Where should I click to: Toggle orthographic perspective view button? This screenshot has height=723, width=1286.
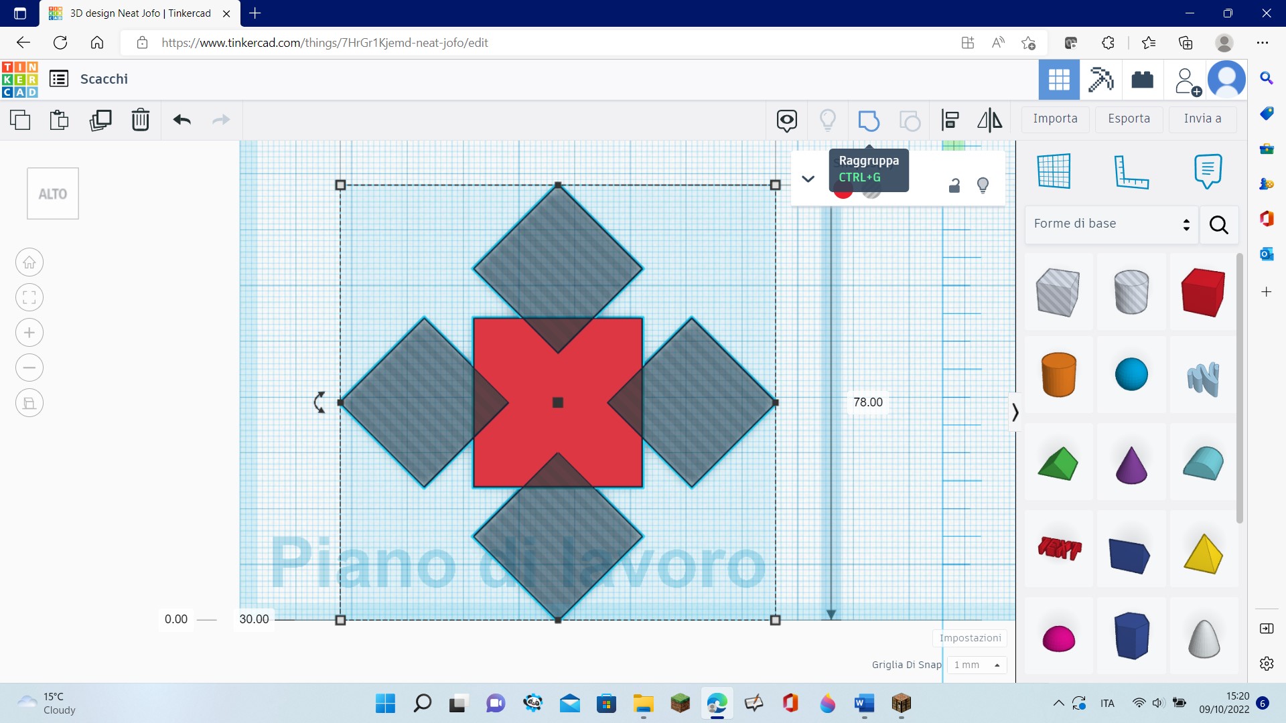point(29,403)
